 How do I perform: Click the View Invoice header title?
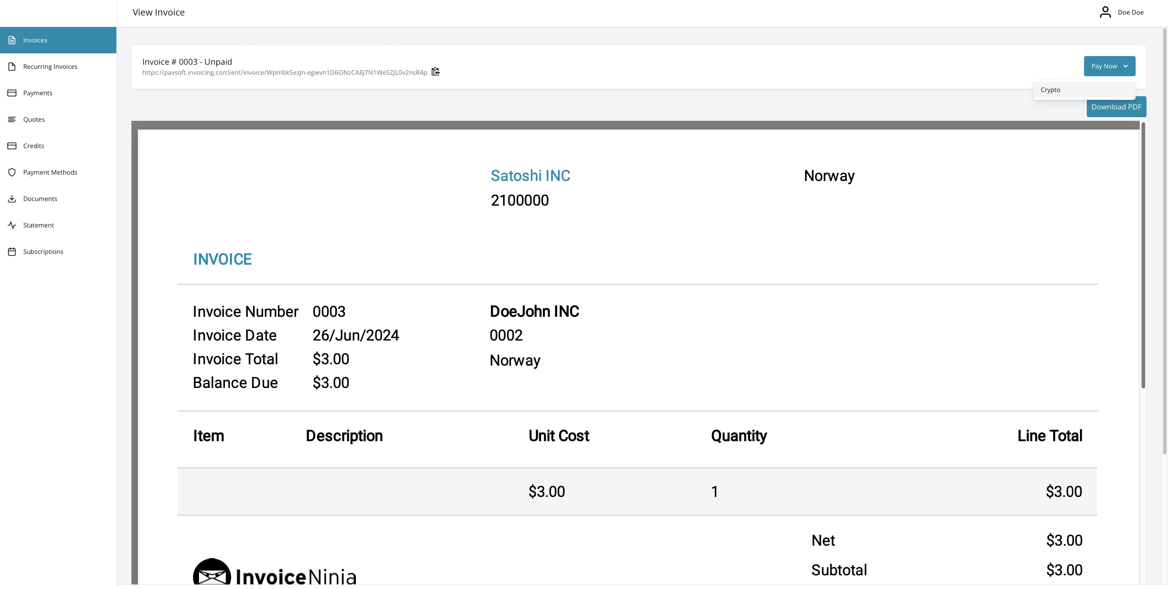click(158, 12)
